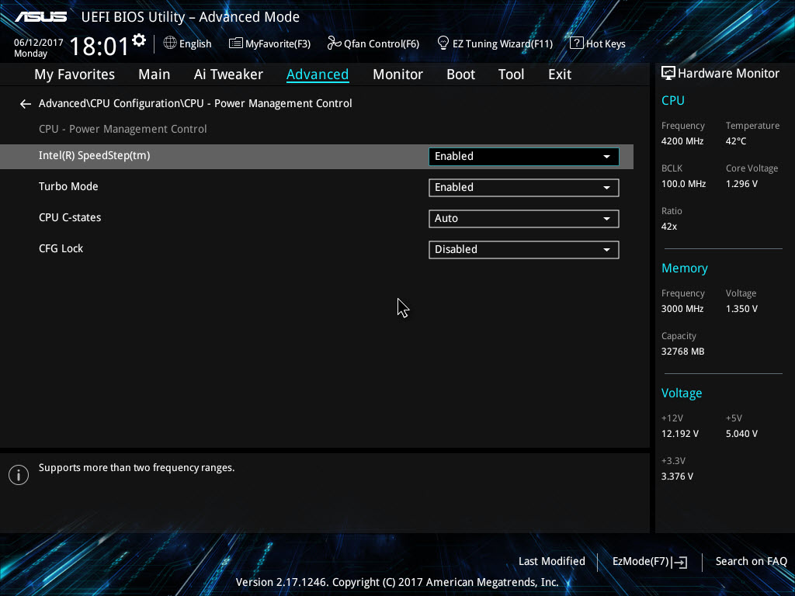Select the CPU C-states row label
795x596 pixels.
tap(70, 217)
